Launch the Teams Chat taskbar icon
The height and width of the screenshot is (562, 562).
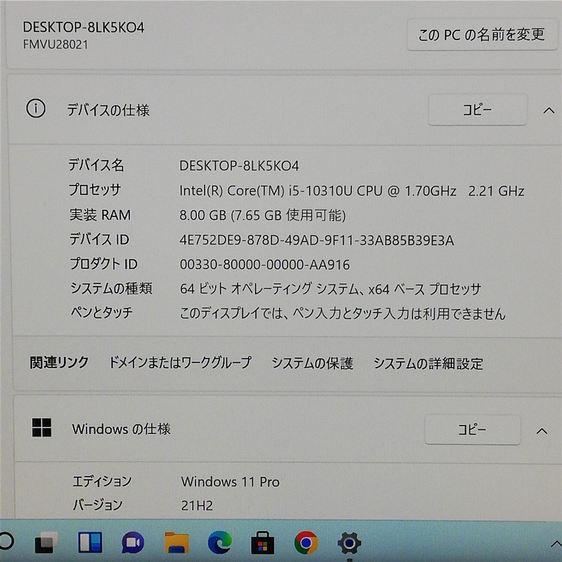(x=133, y=543)
